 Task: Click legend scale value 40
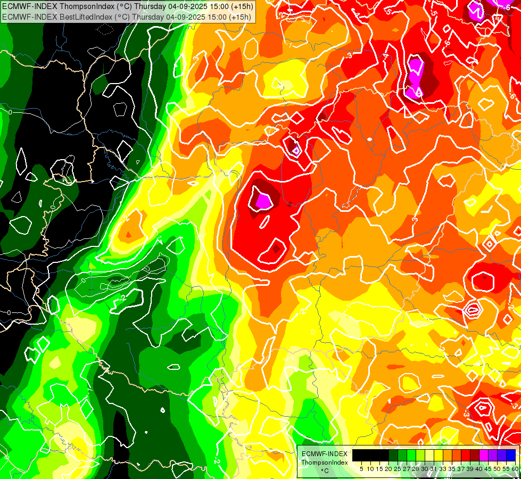[x=479, y=469]
